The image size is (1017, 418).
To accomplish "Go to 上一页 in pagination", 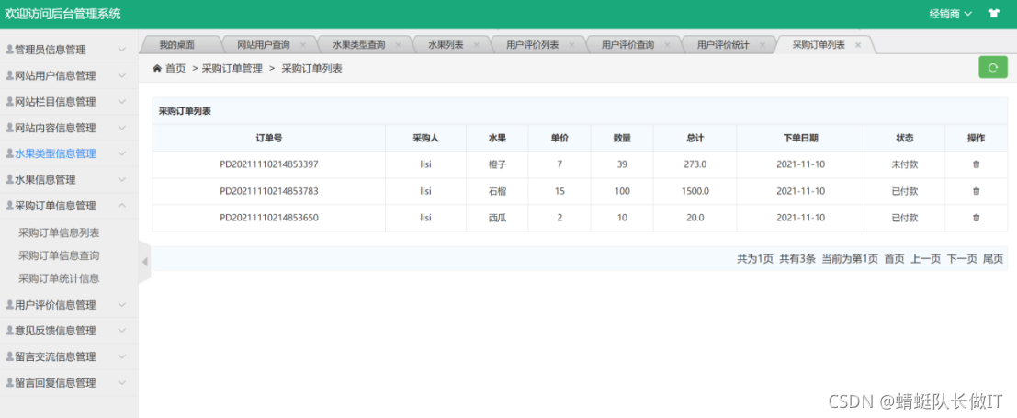I will pyautogui.click(x=925, y=259).
